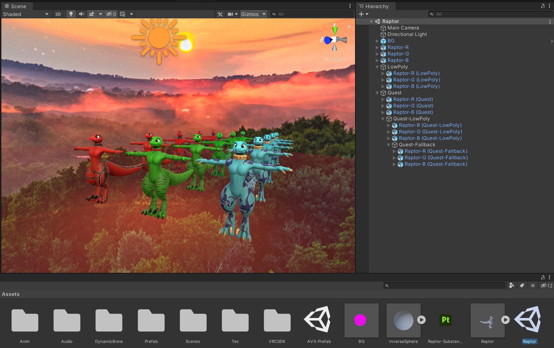The width and height of the screenshot is (554, 348).
Task: Expand Raptor-R (Quest-Fallback) object
Action: pos(394,151)
